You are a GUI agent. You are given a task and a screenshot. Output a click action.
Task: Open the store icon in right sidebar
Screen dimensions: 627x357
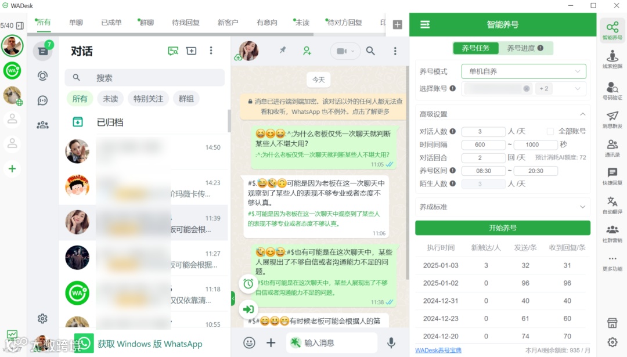pyautogui.click(x=612, y=323)
